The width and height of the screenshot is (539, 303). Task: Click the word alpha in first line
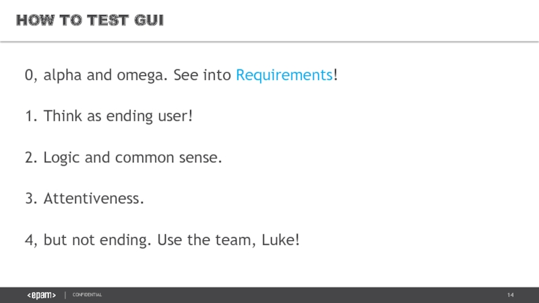[x=63, y=75]
